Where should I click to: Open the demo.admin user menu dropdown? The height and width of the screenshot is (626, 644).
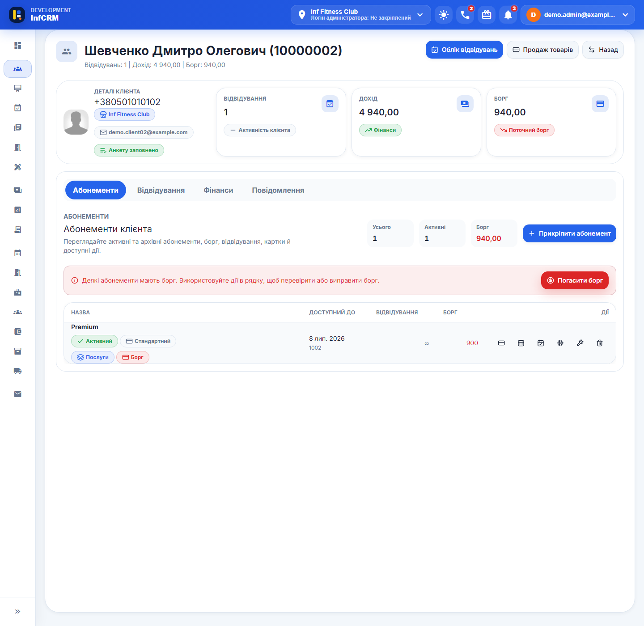click(578, 15)
